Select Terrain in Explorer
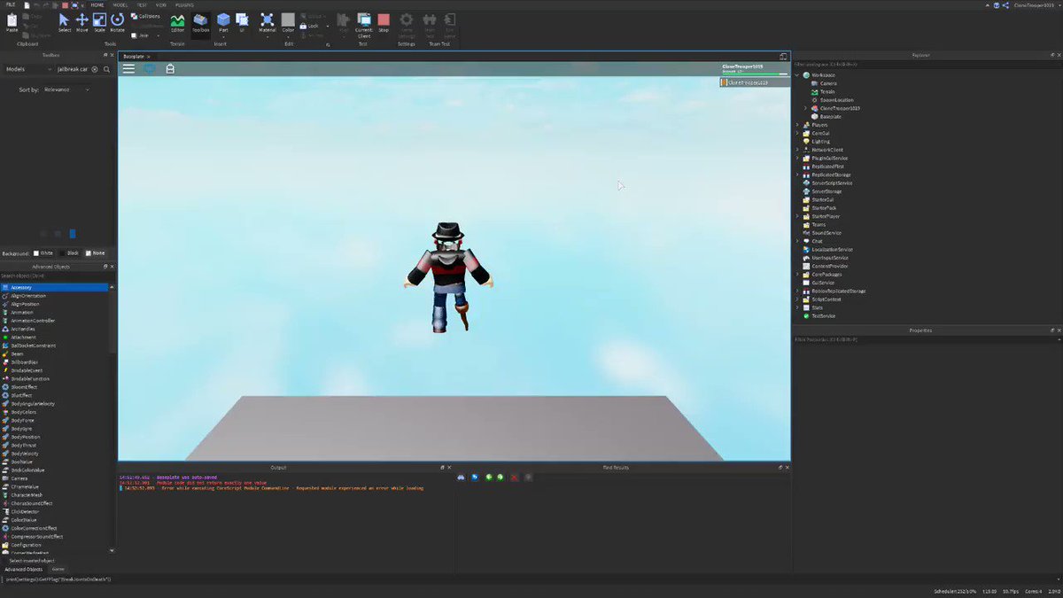The height and width of the screenshot is (598, 1063). (x=826, y=91)
